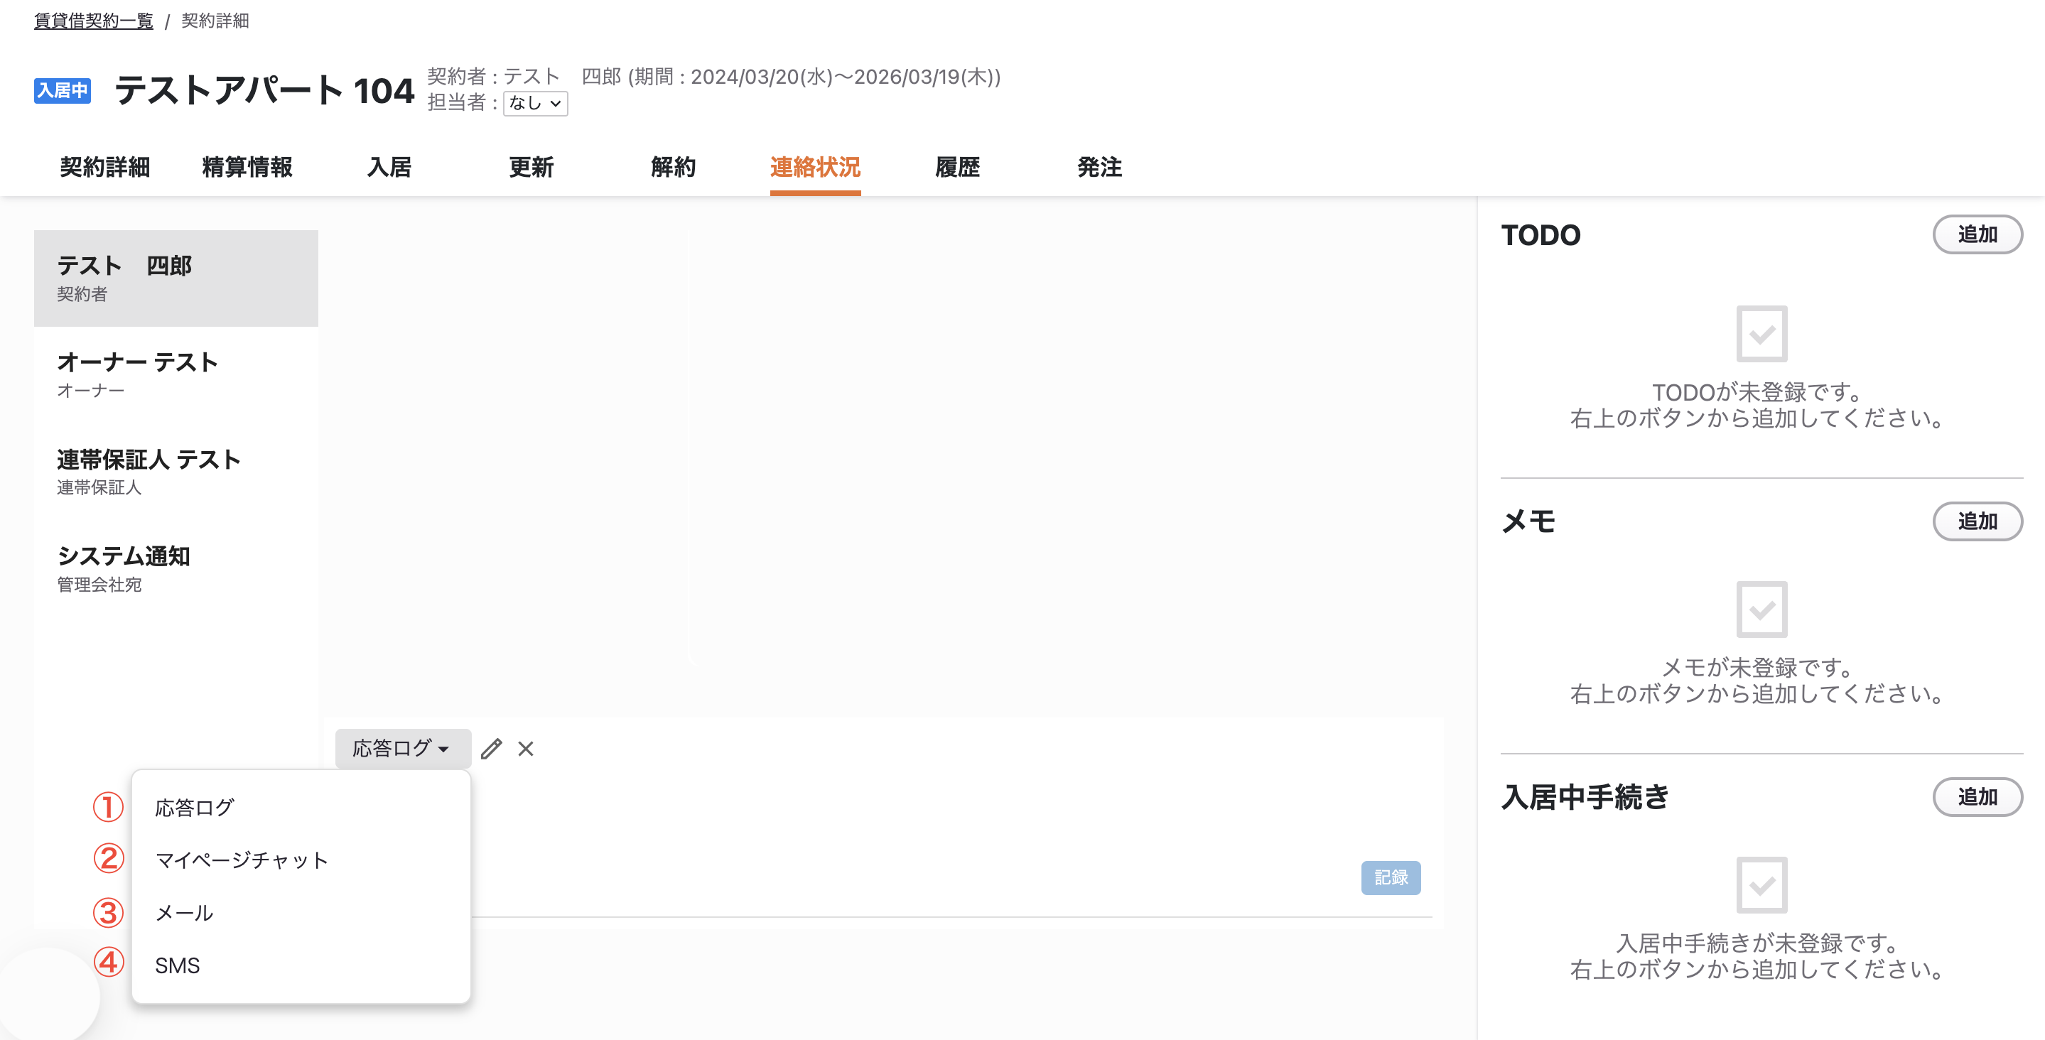Select the 連絡状況 tab
The height and width of the screenshot is (1040, 2045).
pyautogui.click(x=815, y=167)
